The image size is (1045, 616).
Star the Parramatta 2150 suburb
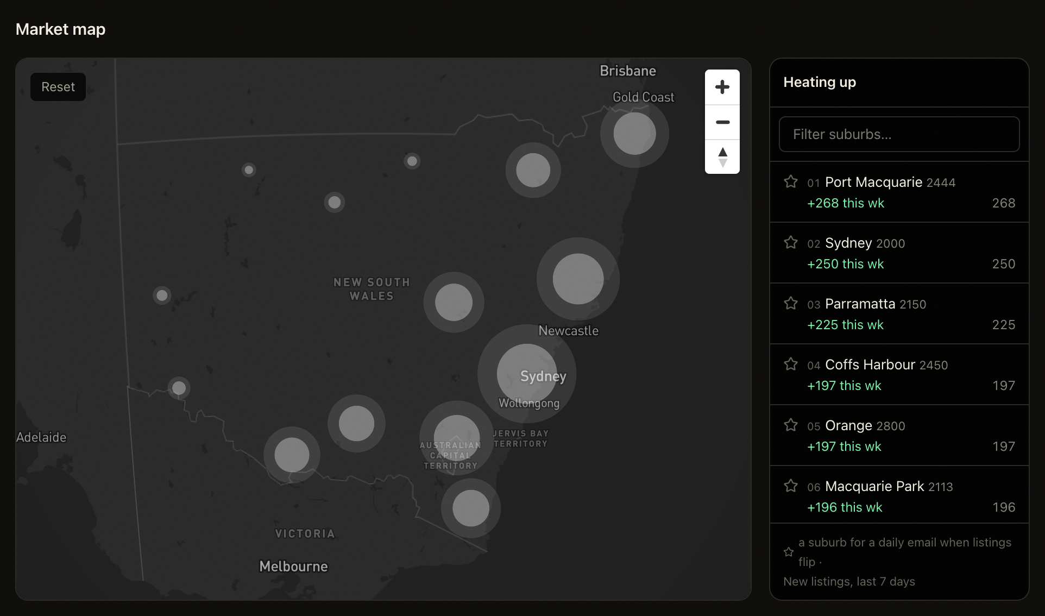(x=791, y=303)
